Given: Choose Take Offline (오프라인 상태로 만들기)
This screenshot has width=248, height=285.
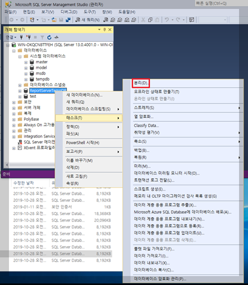Looking at the screenshot, I should pos(157,92).
